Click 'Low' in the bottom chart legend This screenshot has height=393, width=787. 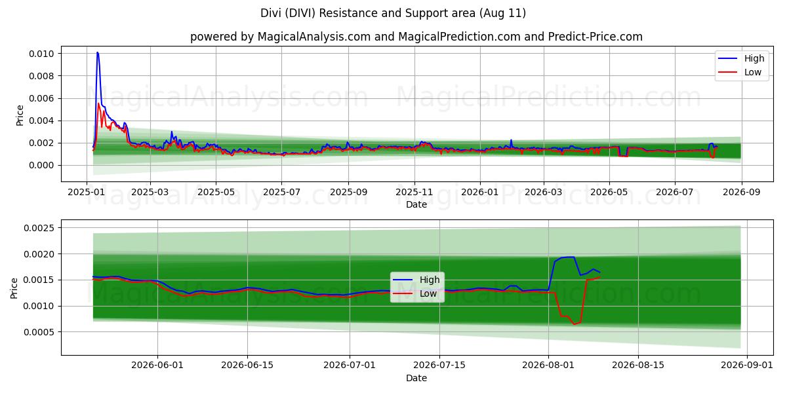pyautogui.click(x=428, y=293)
